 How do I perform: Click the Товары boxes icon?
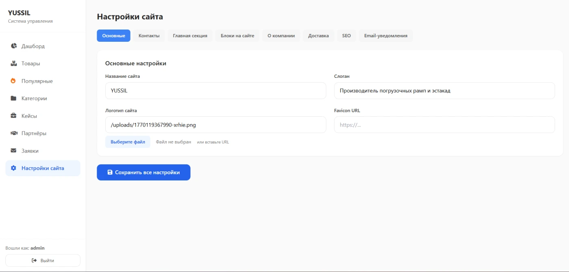pyautogui.click(x=13, y=63)
